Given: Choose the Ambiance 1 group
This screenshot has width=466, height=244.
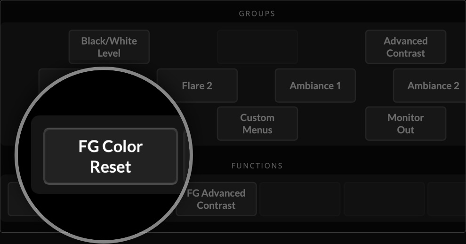Looking at the screenshot, I should [315, 85].
